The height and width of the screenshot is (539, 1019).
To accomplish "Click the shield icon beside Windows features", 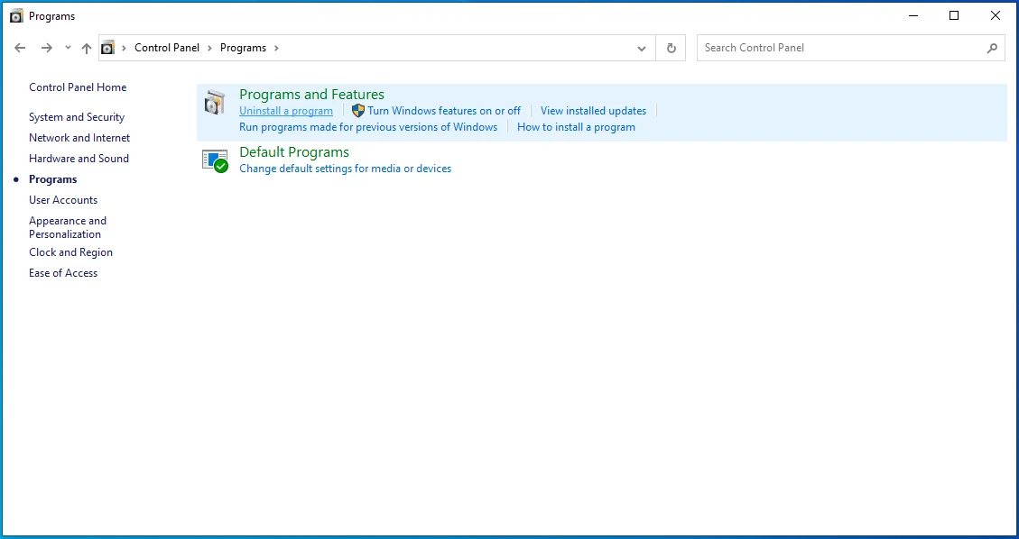I will coord(358,111).
